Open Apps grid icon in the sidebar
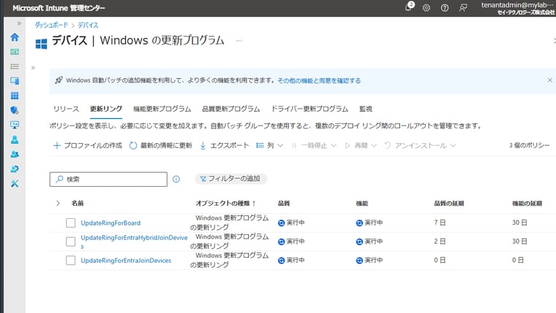 point(15,96)
